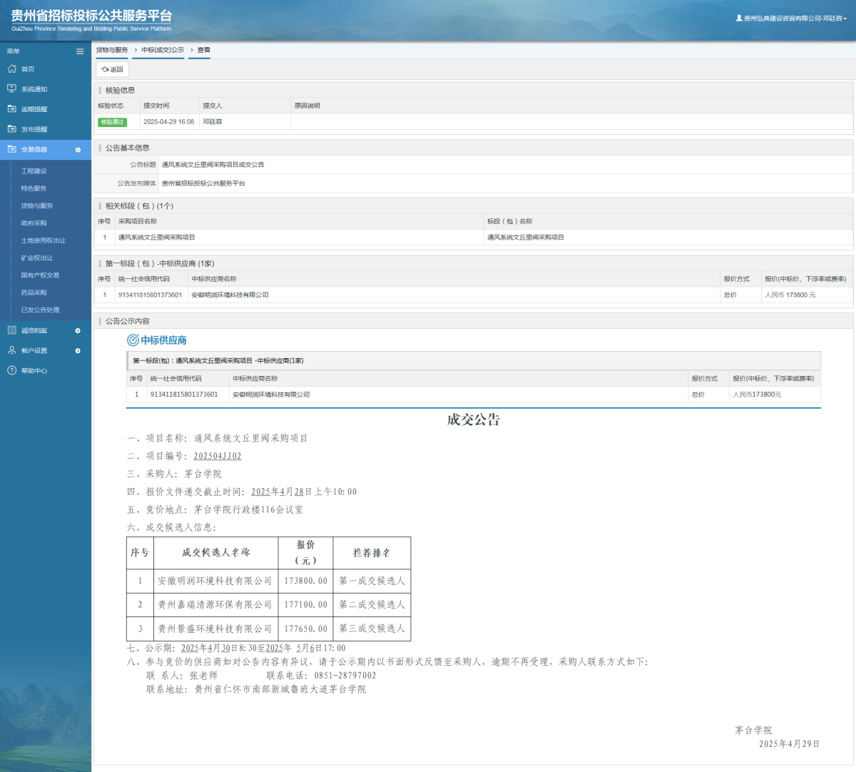Click the hamburger menu collapse icon
Screen dimensions: 856x772
click(x=80, y=51)
